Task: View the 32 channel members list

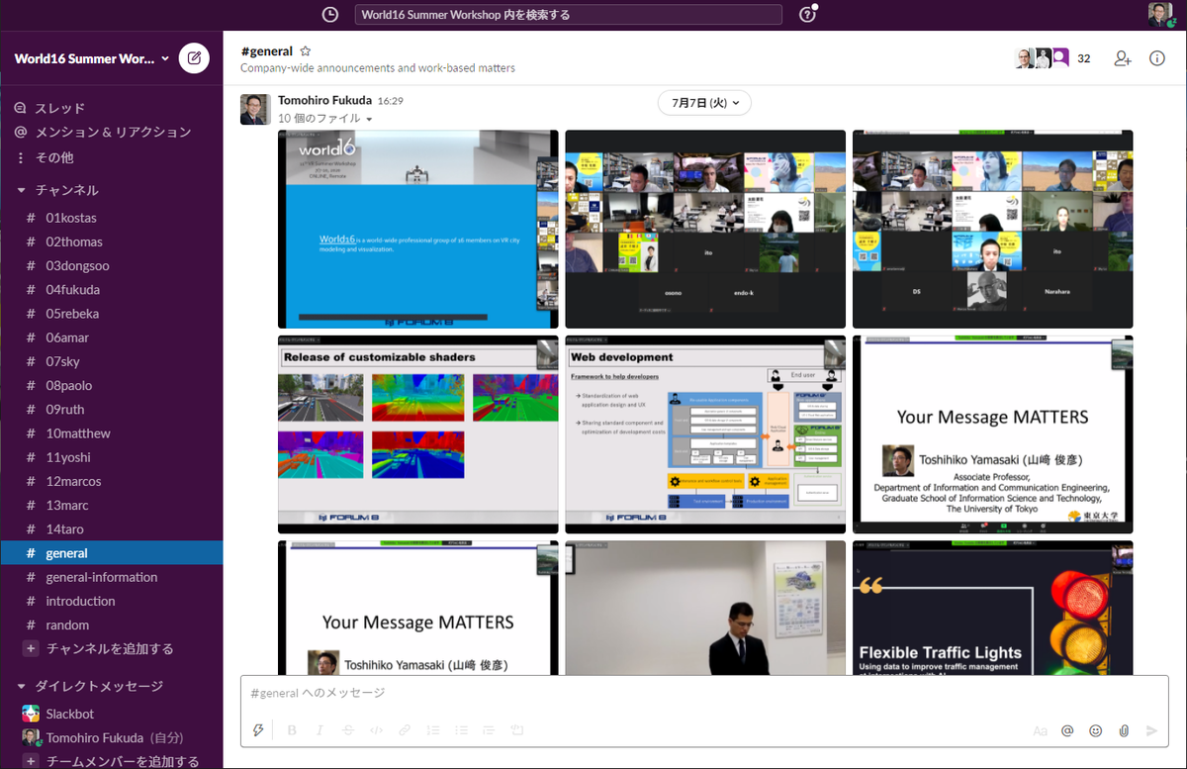Action: (1053, 58)
